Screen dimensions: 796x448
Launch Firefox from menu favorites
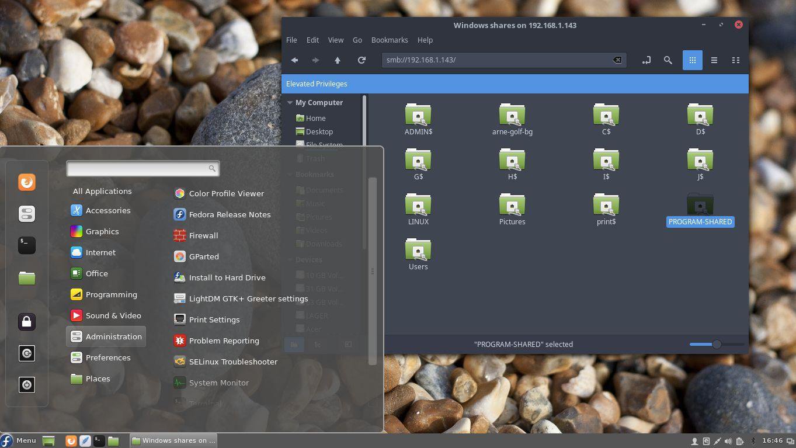[27, 183]
